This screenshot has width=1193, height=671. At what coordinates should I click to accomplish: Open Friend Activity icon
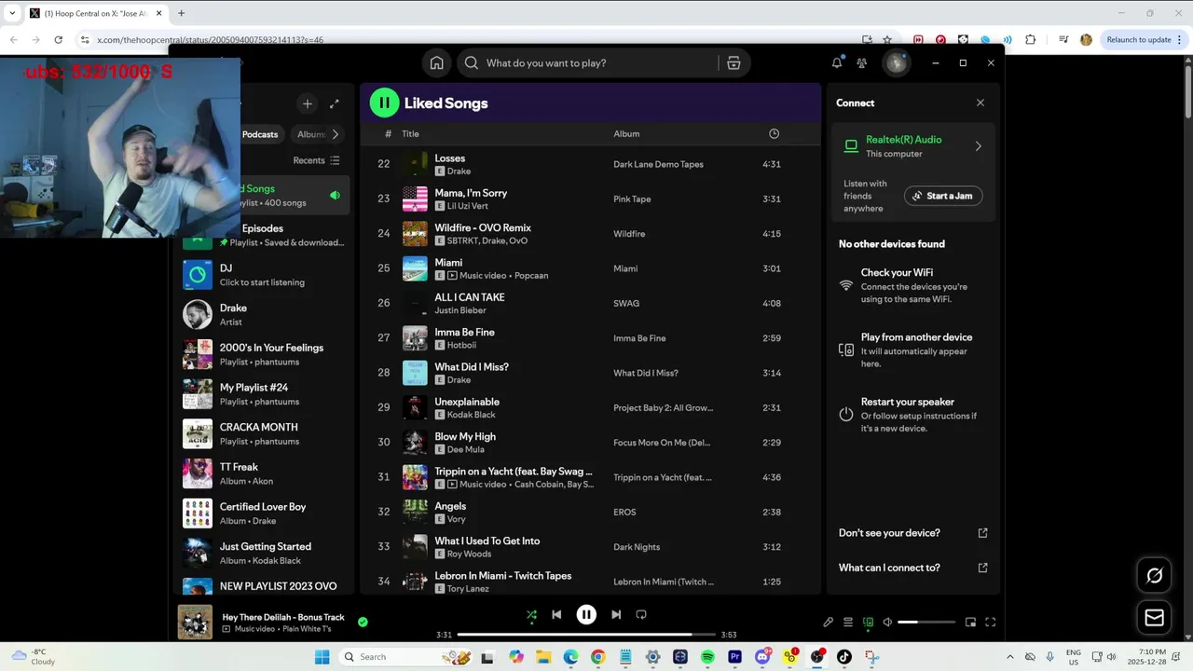coord(862,62)
